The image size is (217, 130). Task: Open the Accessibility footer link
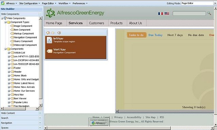(134, 117)
